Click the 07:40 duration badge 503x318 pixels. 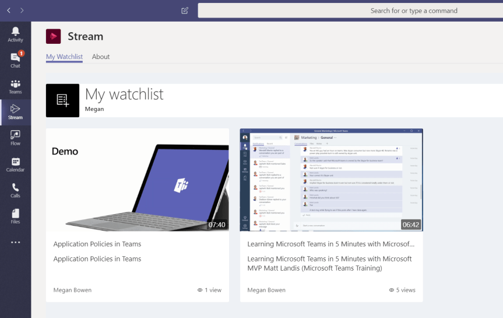click(217, 225)
